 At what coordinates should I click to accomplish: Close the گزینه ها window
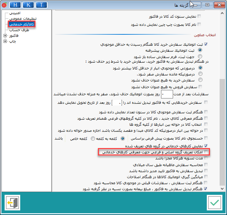pyautogui.click(x=219, y=5)
